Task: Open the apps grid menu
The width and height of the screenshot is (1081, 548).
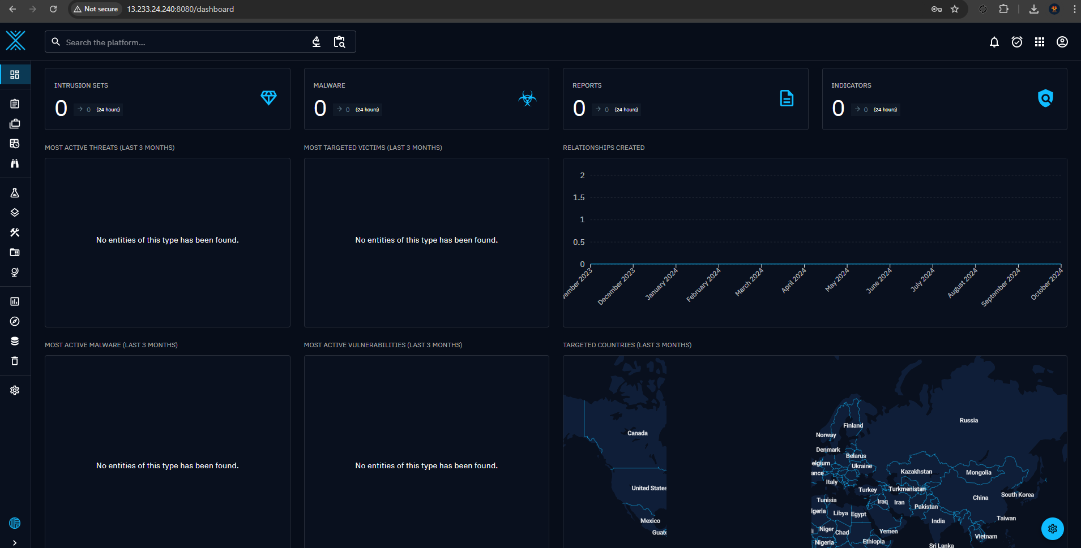Action: (1040, 42)
